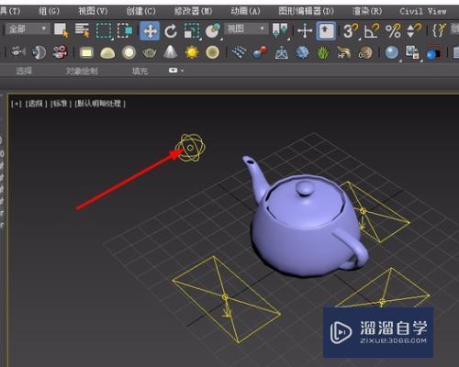Open the 渲染(R) menu
Image resolution: width=459 pixels, height=367 pixels.
point(367,11)
